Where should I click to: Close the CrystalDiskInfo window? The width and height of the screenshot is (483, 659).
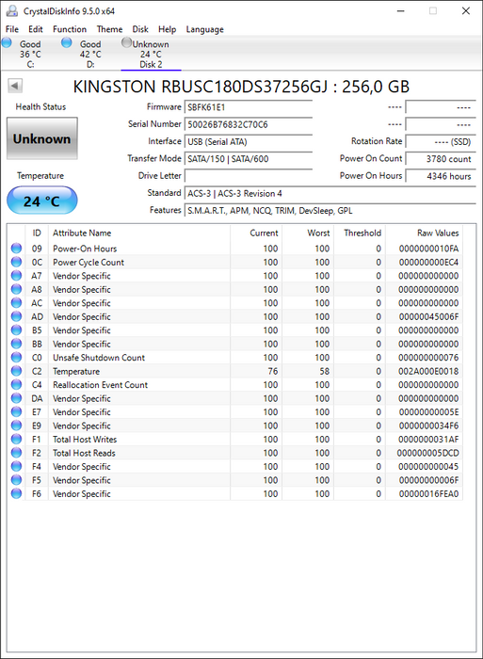466,11
